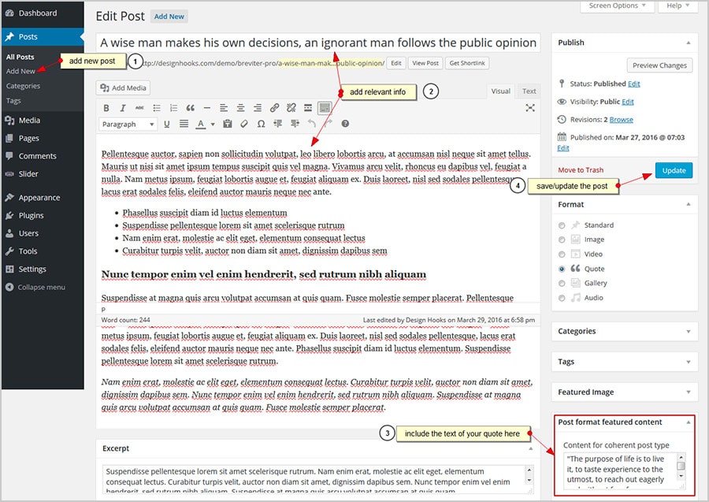Choose the Video post format

click(562, 254)
